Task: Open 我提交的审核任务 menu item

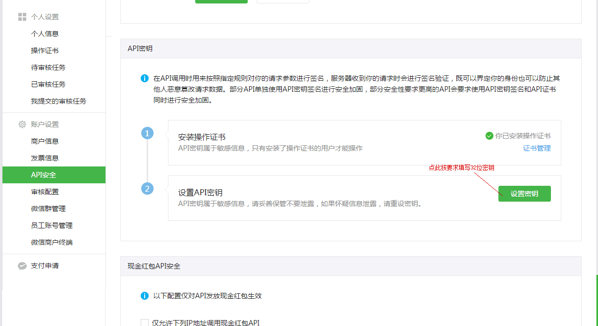Action: click(58, 101)
